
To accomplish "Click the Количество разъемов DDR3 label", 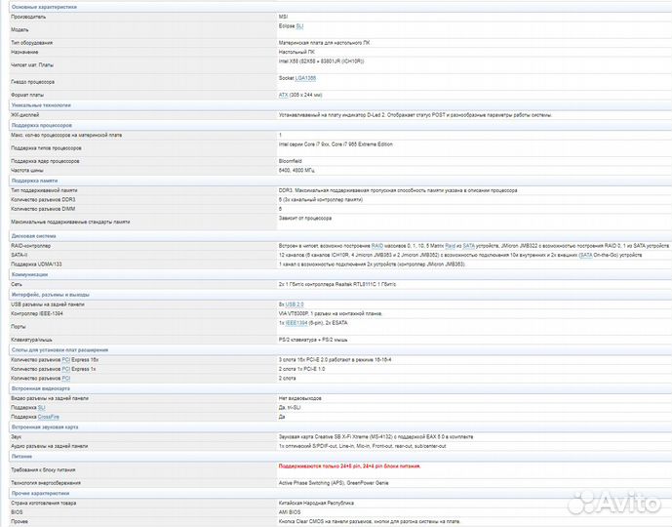I will point(43,200).
